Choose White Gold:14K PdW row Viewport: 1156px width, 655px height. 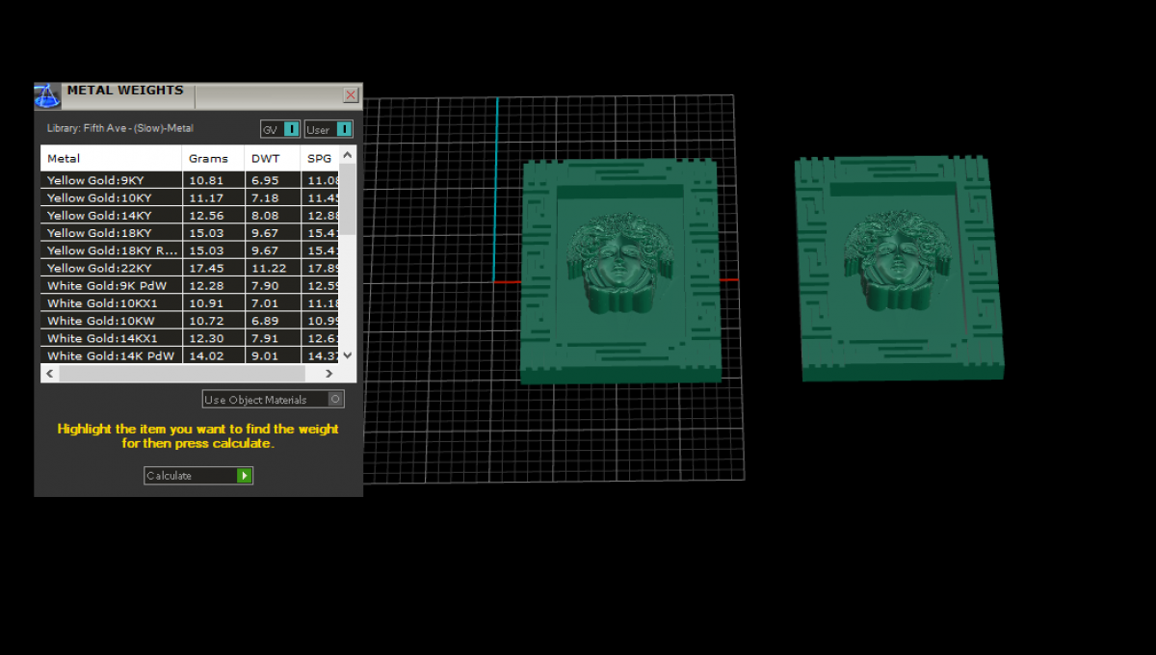tap(111, 355)
